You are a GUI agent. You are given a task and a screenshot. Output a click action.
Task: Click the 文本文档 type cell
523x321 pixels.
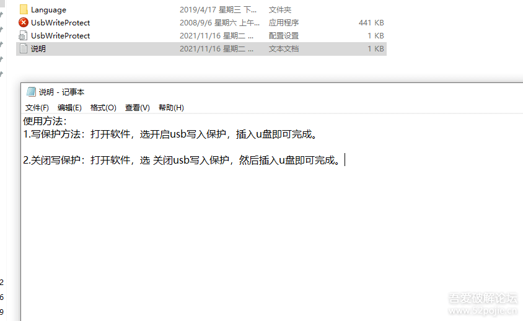tap(284, 49)
